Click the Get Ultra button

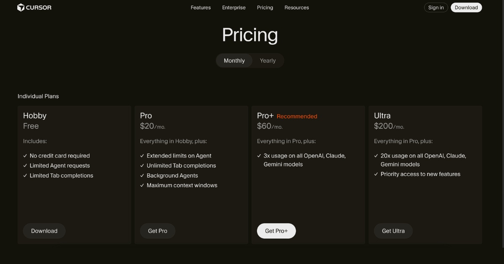tap(393, 231)
